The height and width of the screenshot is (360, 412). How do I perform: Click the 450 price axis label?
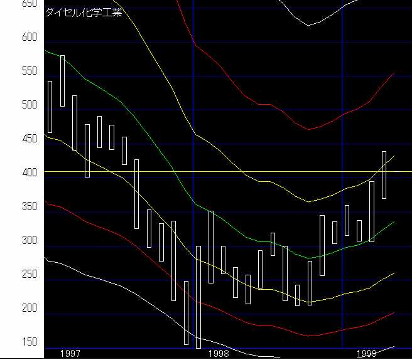tap(12, 139)
